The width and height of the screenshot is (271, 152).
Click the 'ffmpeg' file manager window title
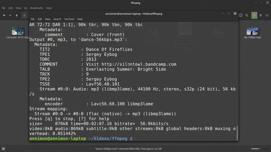point(135,3)
